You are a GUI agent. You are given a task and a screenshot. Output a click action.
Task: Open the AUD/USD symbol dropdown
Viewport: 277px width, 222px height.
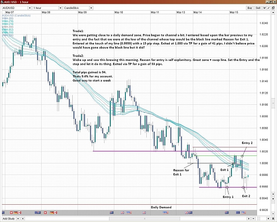tap(30, 8)
